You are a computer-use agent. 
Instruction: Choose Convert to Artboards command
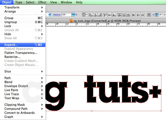coord(23,113)
